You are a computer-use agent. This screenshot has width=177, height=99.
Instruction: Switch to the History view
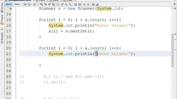coord(17,4)
